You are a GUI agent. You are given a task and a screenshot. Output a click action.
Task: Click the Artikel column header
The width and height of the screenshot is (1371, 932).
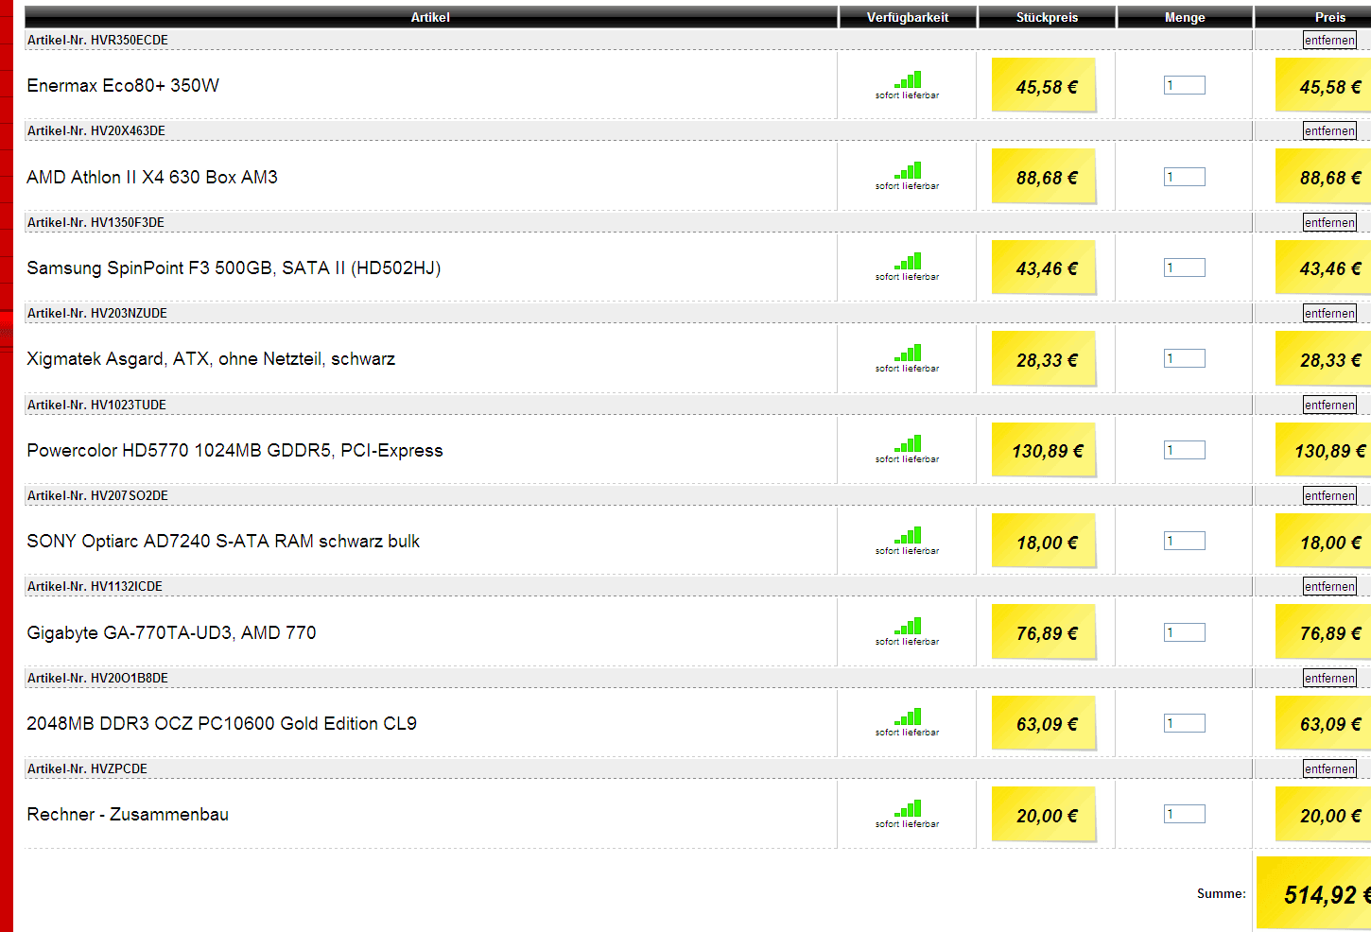[x=430, y=17]
